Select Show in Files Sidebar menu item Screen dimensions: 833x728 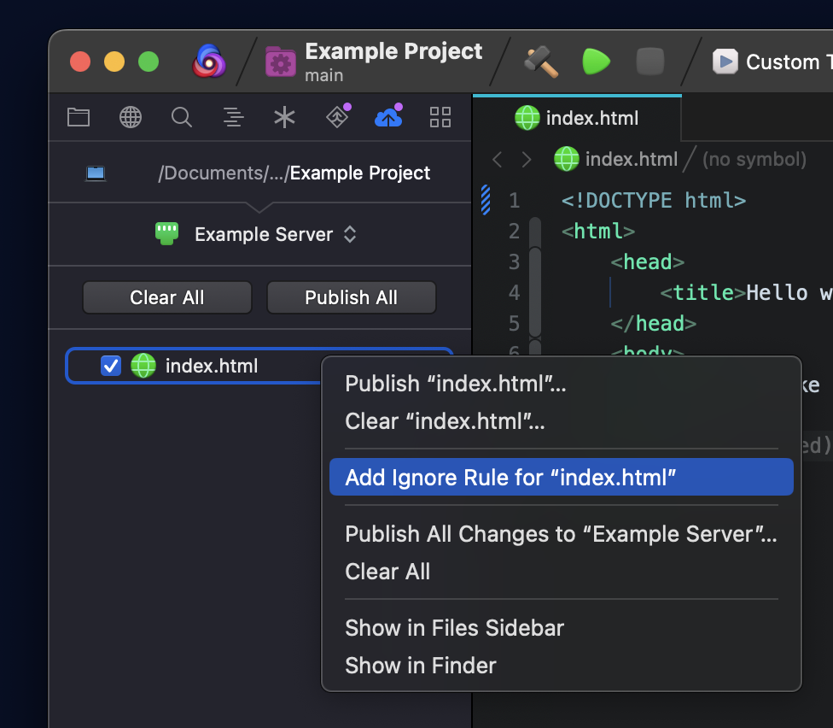point(562,628)
